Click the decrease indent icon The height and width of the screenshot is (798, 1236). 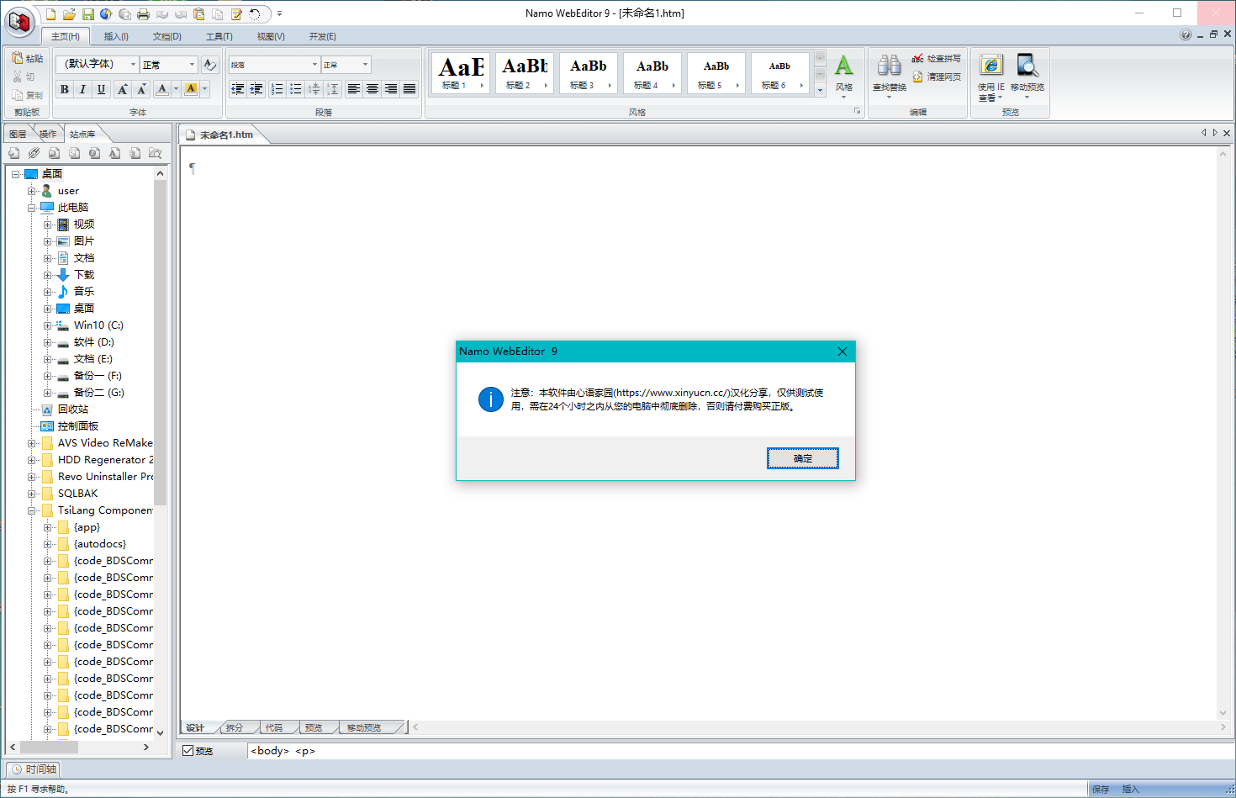tap(238, 89)
